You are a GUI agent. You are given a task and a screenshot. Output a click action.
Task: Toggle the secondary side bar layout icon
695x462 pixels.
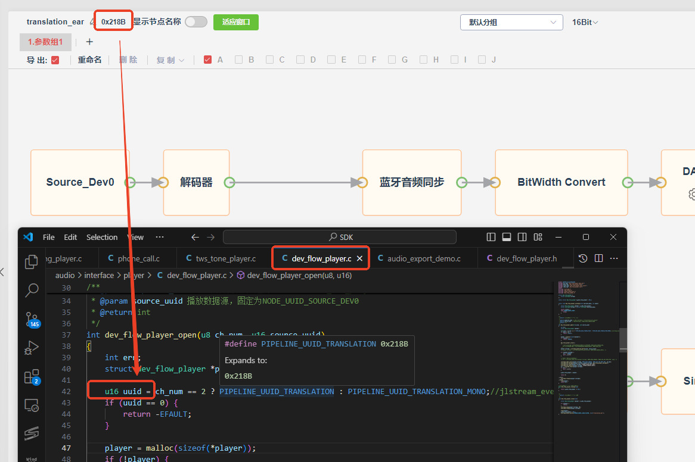pos(522,237)
